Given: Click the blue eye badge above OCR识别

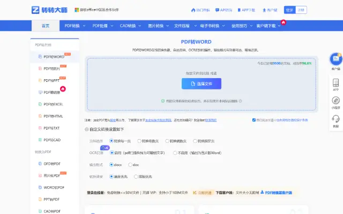Looking at the screenshot, I should tap(105, 148).
